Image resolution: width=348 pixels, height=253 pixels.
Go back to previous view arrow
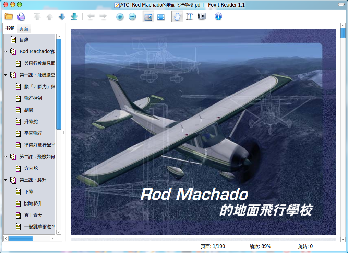[x=91, y=16]
